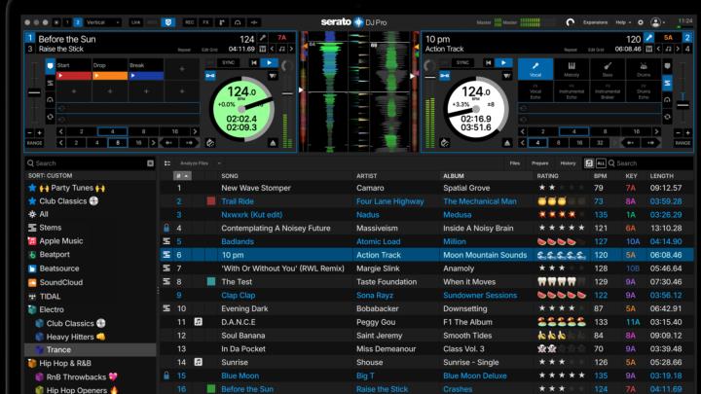Play the right deck

tap(503, 63)
